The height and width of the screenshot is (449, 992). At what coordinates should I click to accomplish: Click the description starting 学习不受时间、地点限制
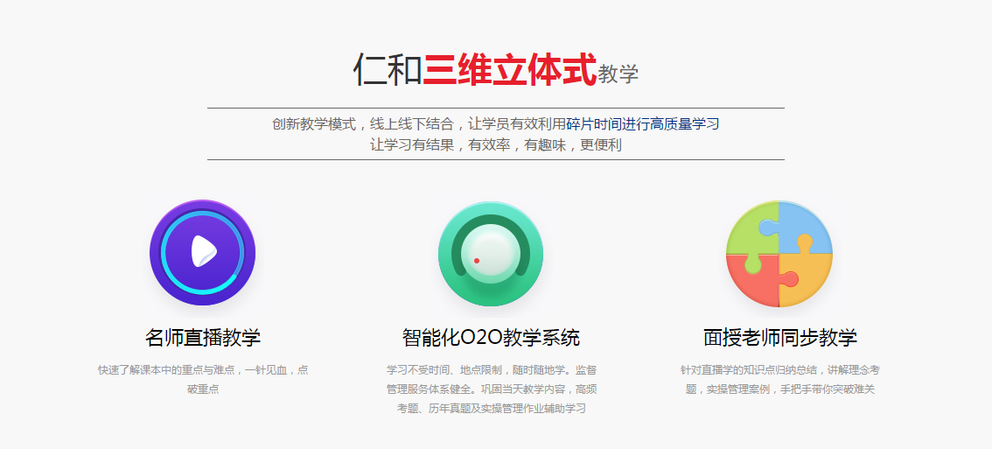pyautogui.click(x=491, y=389)
